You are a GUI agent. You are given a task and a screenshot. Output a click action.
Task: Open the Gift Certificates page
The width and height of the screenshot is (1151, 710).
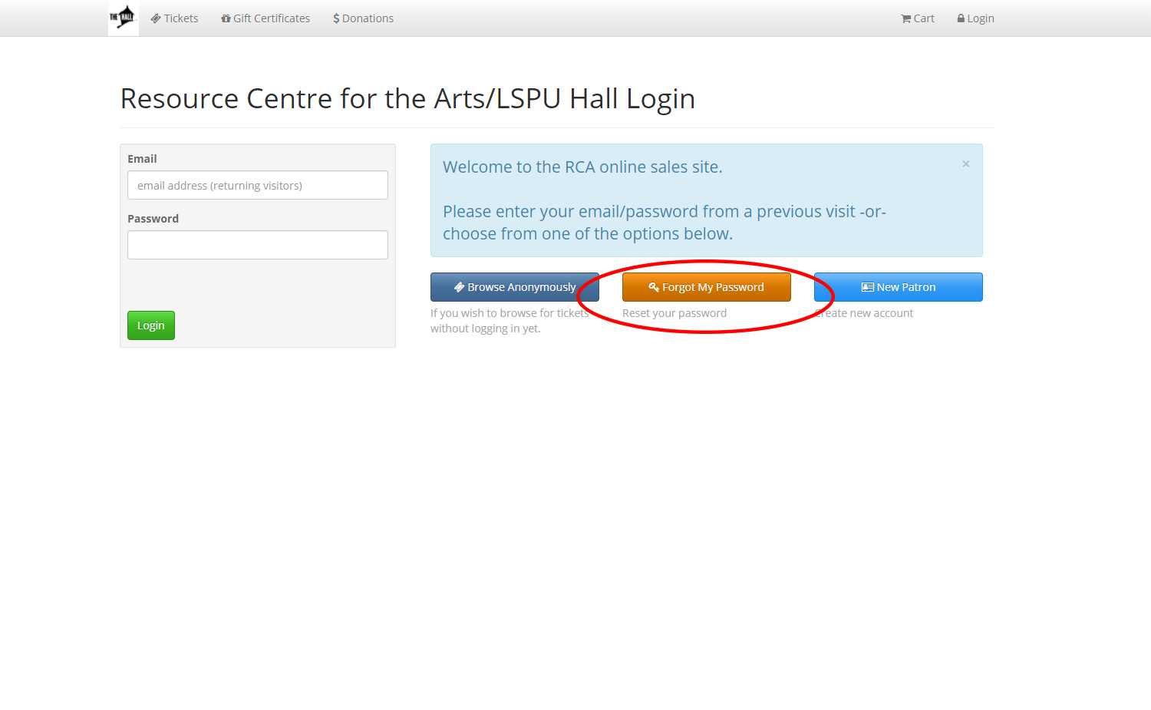pos(265,18)
